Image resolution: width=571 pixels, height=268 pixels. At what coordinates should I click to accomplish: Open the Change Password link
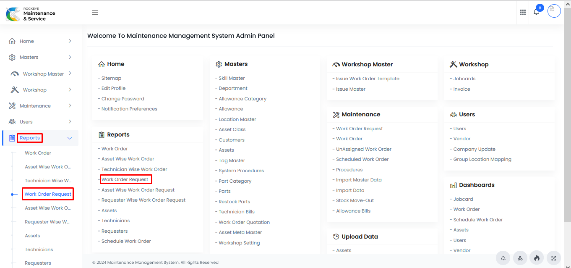tap(123, 99)
